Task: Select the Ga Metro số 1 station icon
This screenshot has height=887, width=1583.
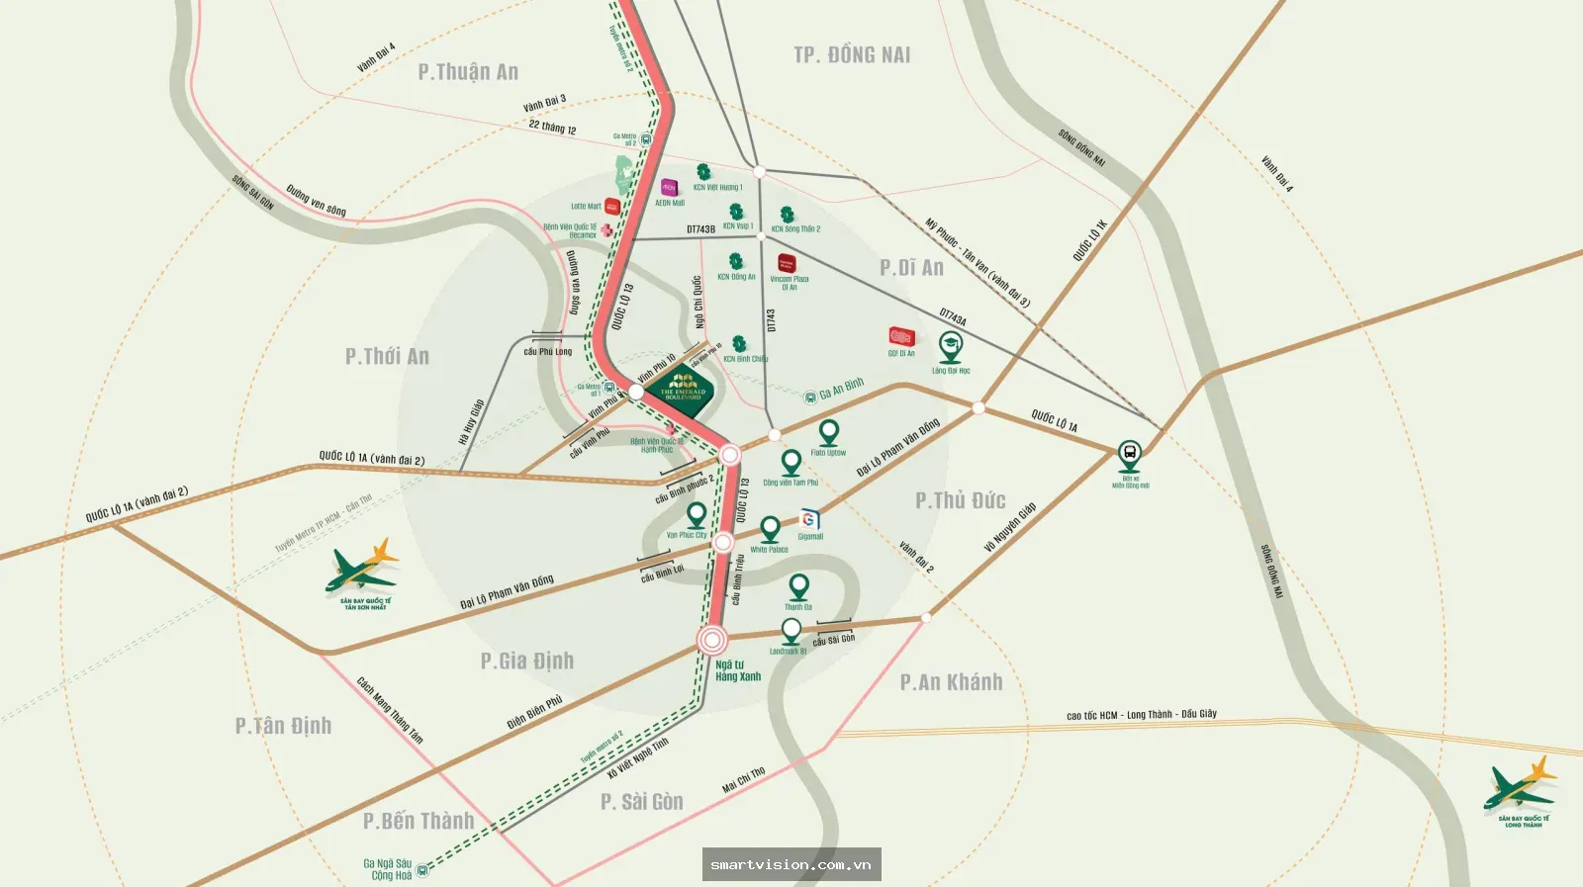Action: click(x=607, y=389)
